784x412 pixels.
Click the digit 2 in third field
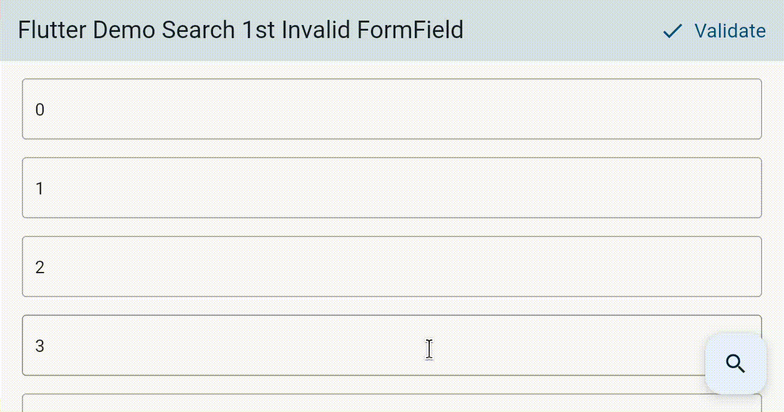click(x=40, y=268)
